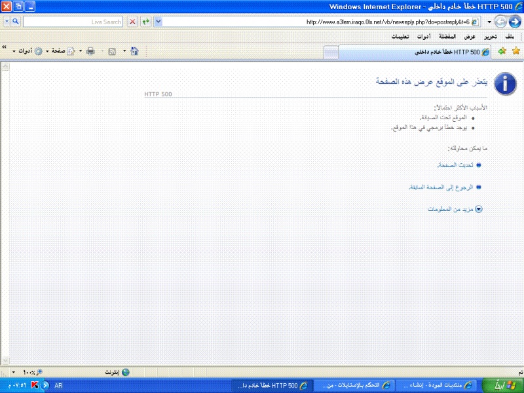Click in the Live Search input box
Viewport: 524px width, 393px height.
[72, 22]
